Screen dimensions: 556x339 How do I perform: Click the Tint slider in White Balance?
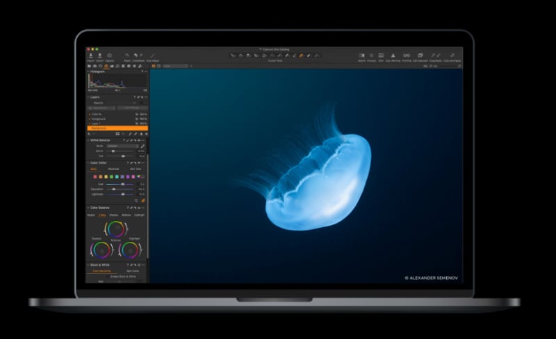click(120, 156)
